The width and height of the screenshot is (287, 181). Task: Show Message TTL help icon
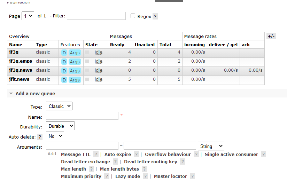[x=96, y=154]
